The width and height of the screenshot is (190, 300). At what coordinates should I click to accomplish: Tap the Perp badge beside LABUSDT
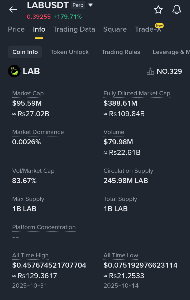78,5
